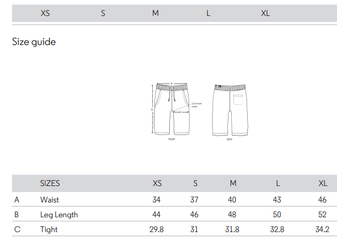The image size is (337, 248).
Task: Click Waist value 40 for M
Action: (x=232, y=200)
